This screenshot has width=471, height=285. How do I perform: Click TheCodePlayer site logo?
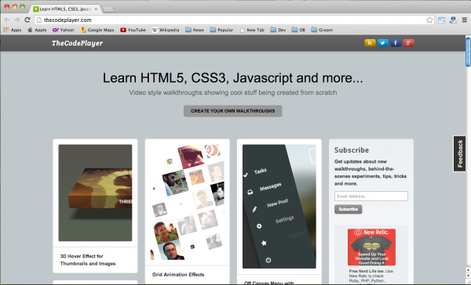tap(77, 43)
